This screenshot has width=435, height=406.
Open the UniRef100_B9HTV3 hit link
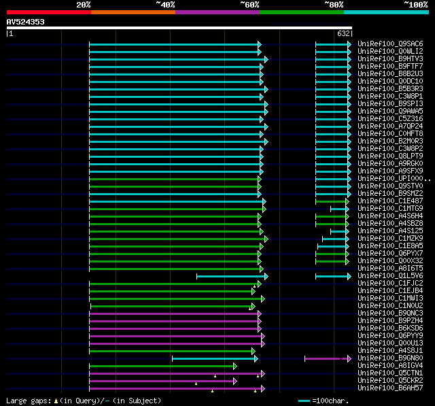(x=390, y=58)
